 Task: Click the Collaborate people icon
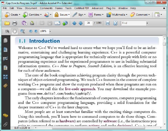tap(46, 15)
